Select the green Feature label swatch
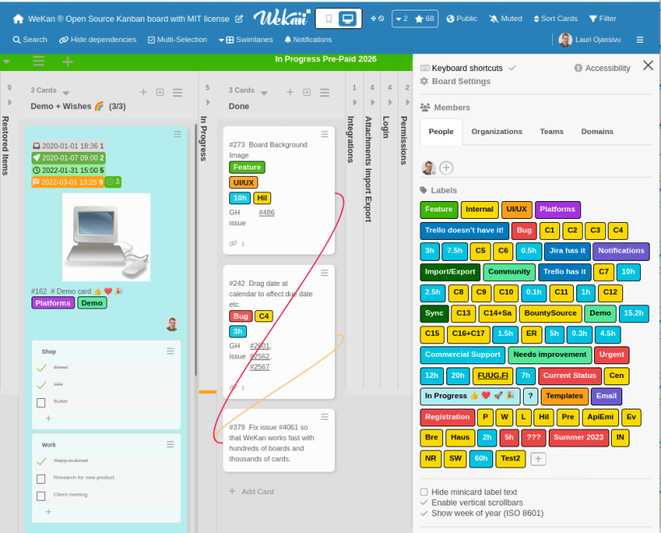The width and height of the screenshot is (661, 533). tap(439, 210)
